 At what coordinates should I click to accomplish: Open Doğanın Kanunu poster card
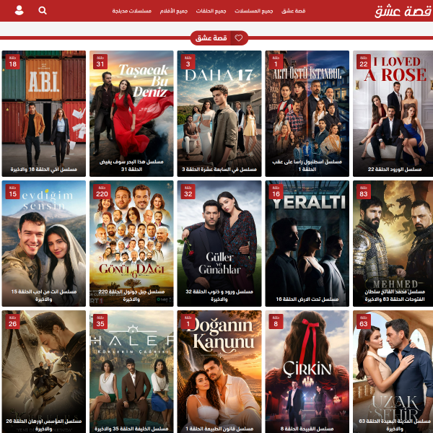tap(219, 372)
